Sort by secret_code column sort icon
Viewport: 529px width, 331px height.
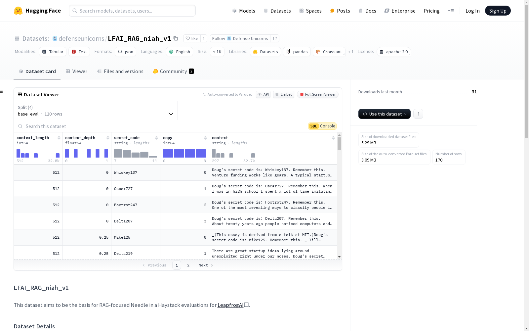(157, 138)
